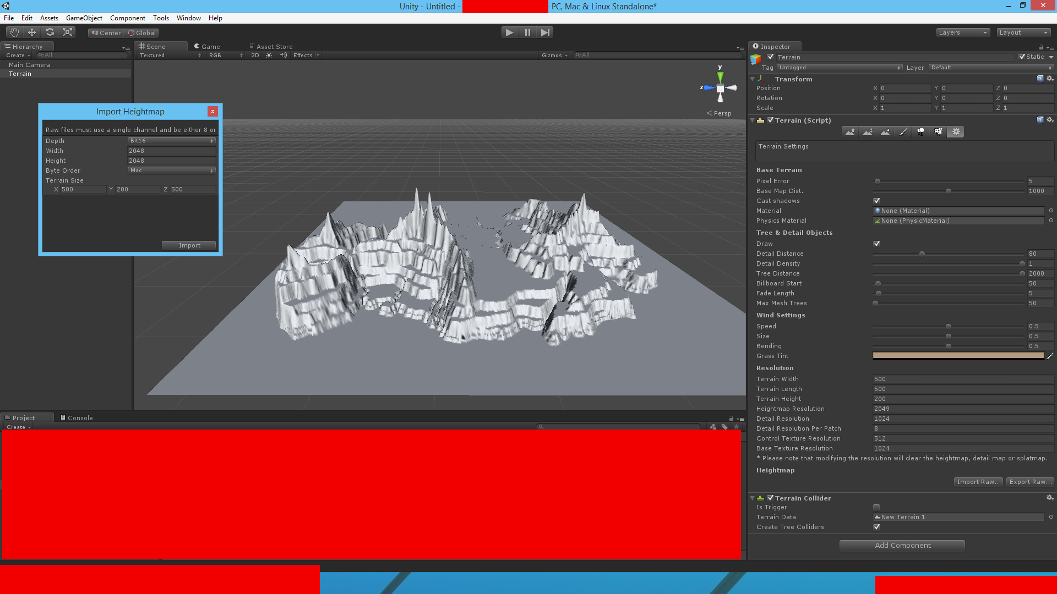Open RGB render mode dropdown
The image size is (1057, 594).
click(x=226, y=56)
